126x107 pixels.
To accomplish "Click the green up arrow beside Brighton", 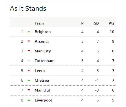I will (29, 32).
